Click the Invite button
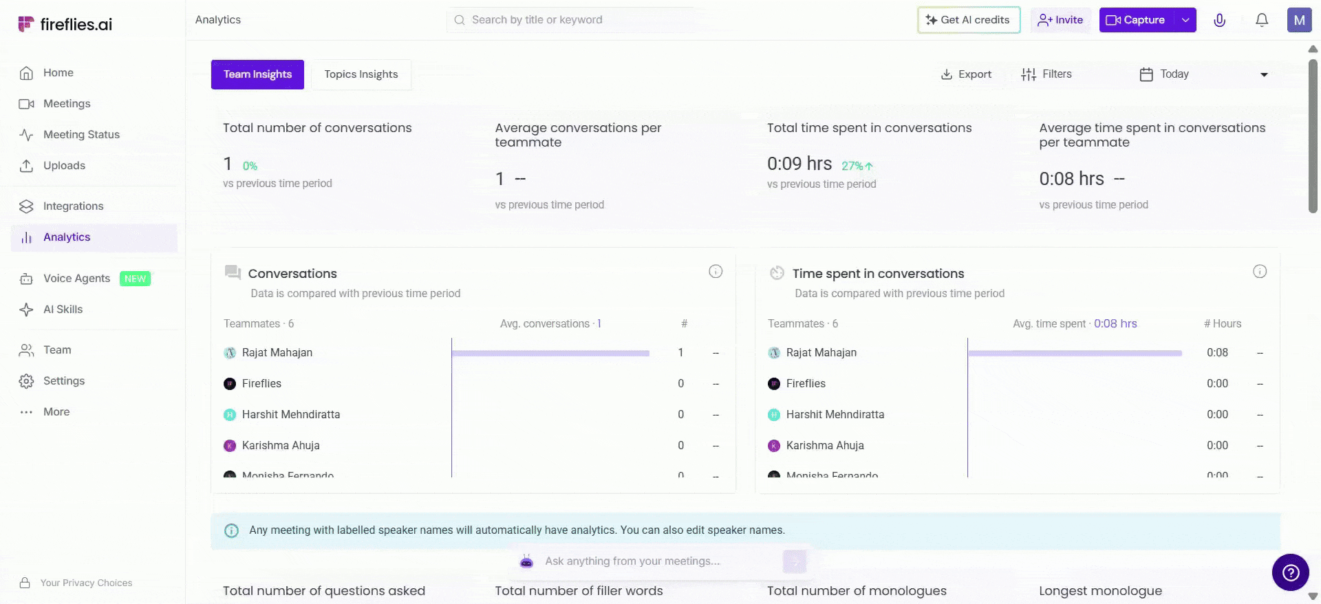 point(1060,20)
